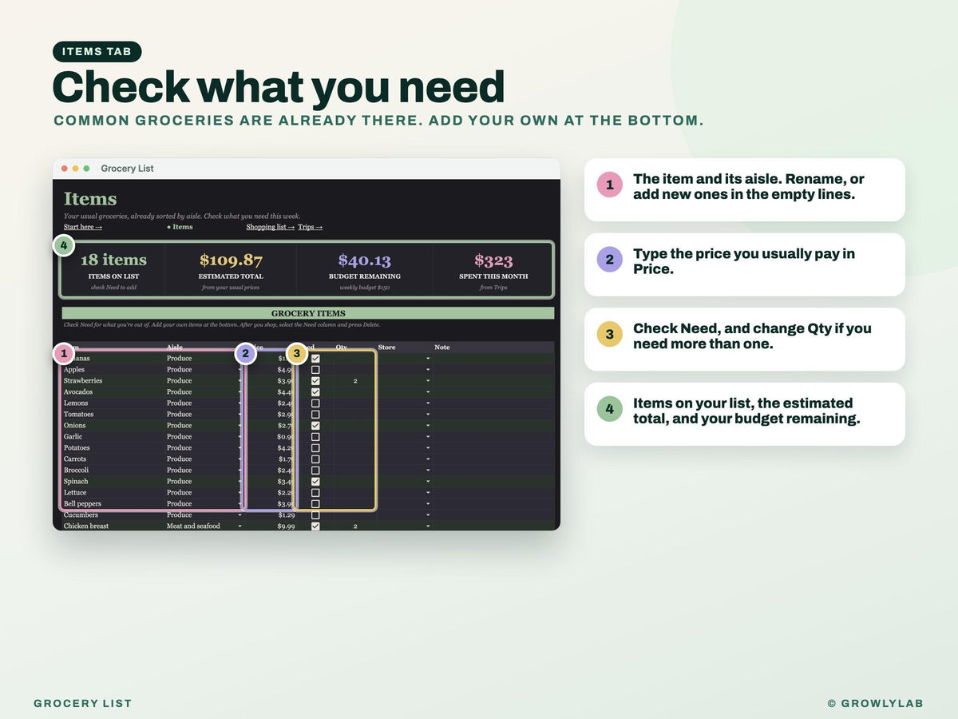Tick the Need checkbox for Tomatoes
Image resolution: width=958 pixels, height=719 pixels.
[x=315, y=415]
